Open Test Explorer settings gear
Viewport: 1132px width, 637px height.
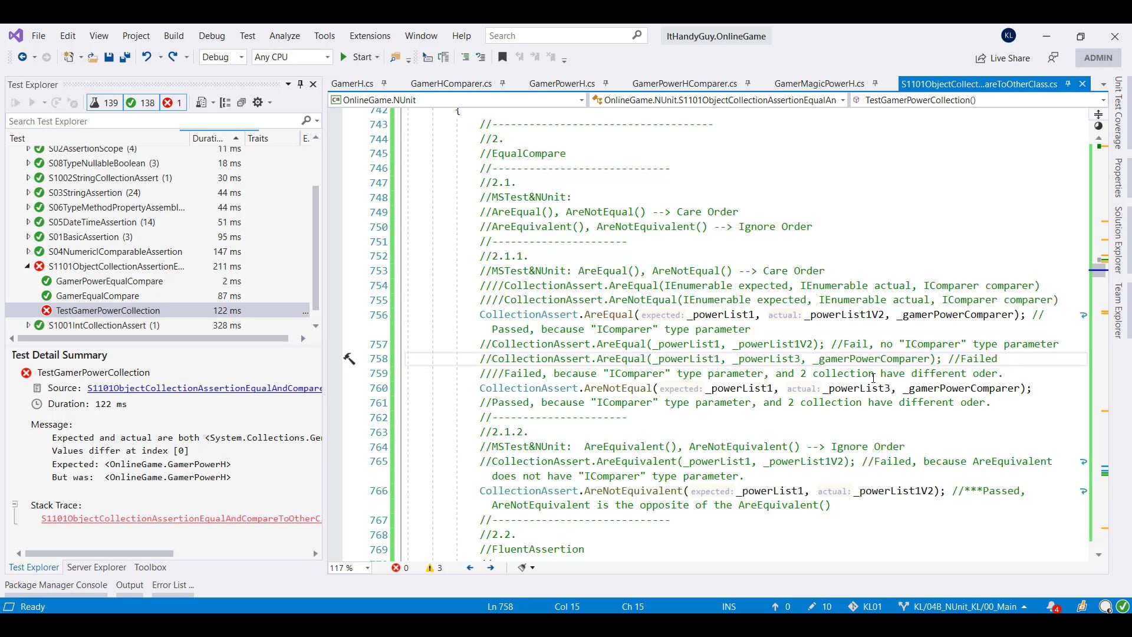tap(258, 103)
